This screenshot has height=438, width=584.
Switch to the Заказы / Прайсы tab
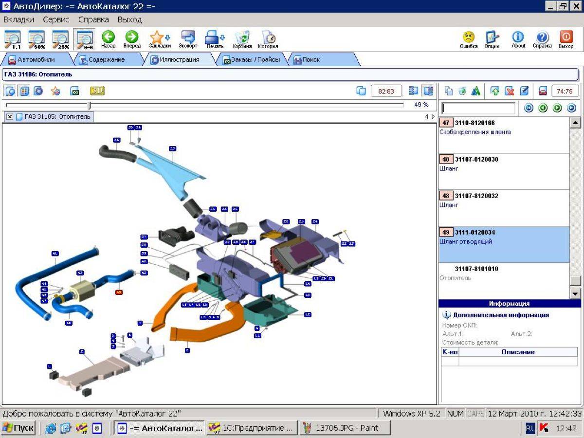(251, 60)
